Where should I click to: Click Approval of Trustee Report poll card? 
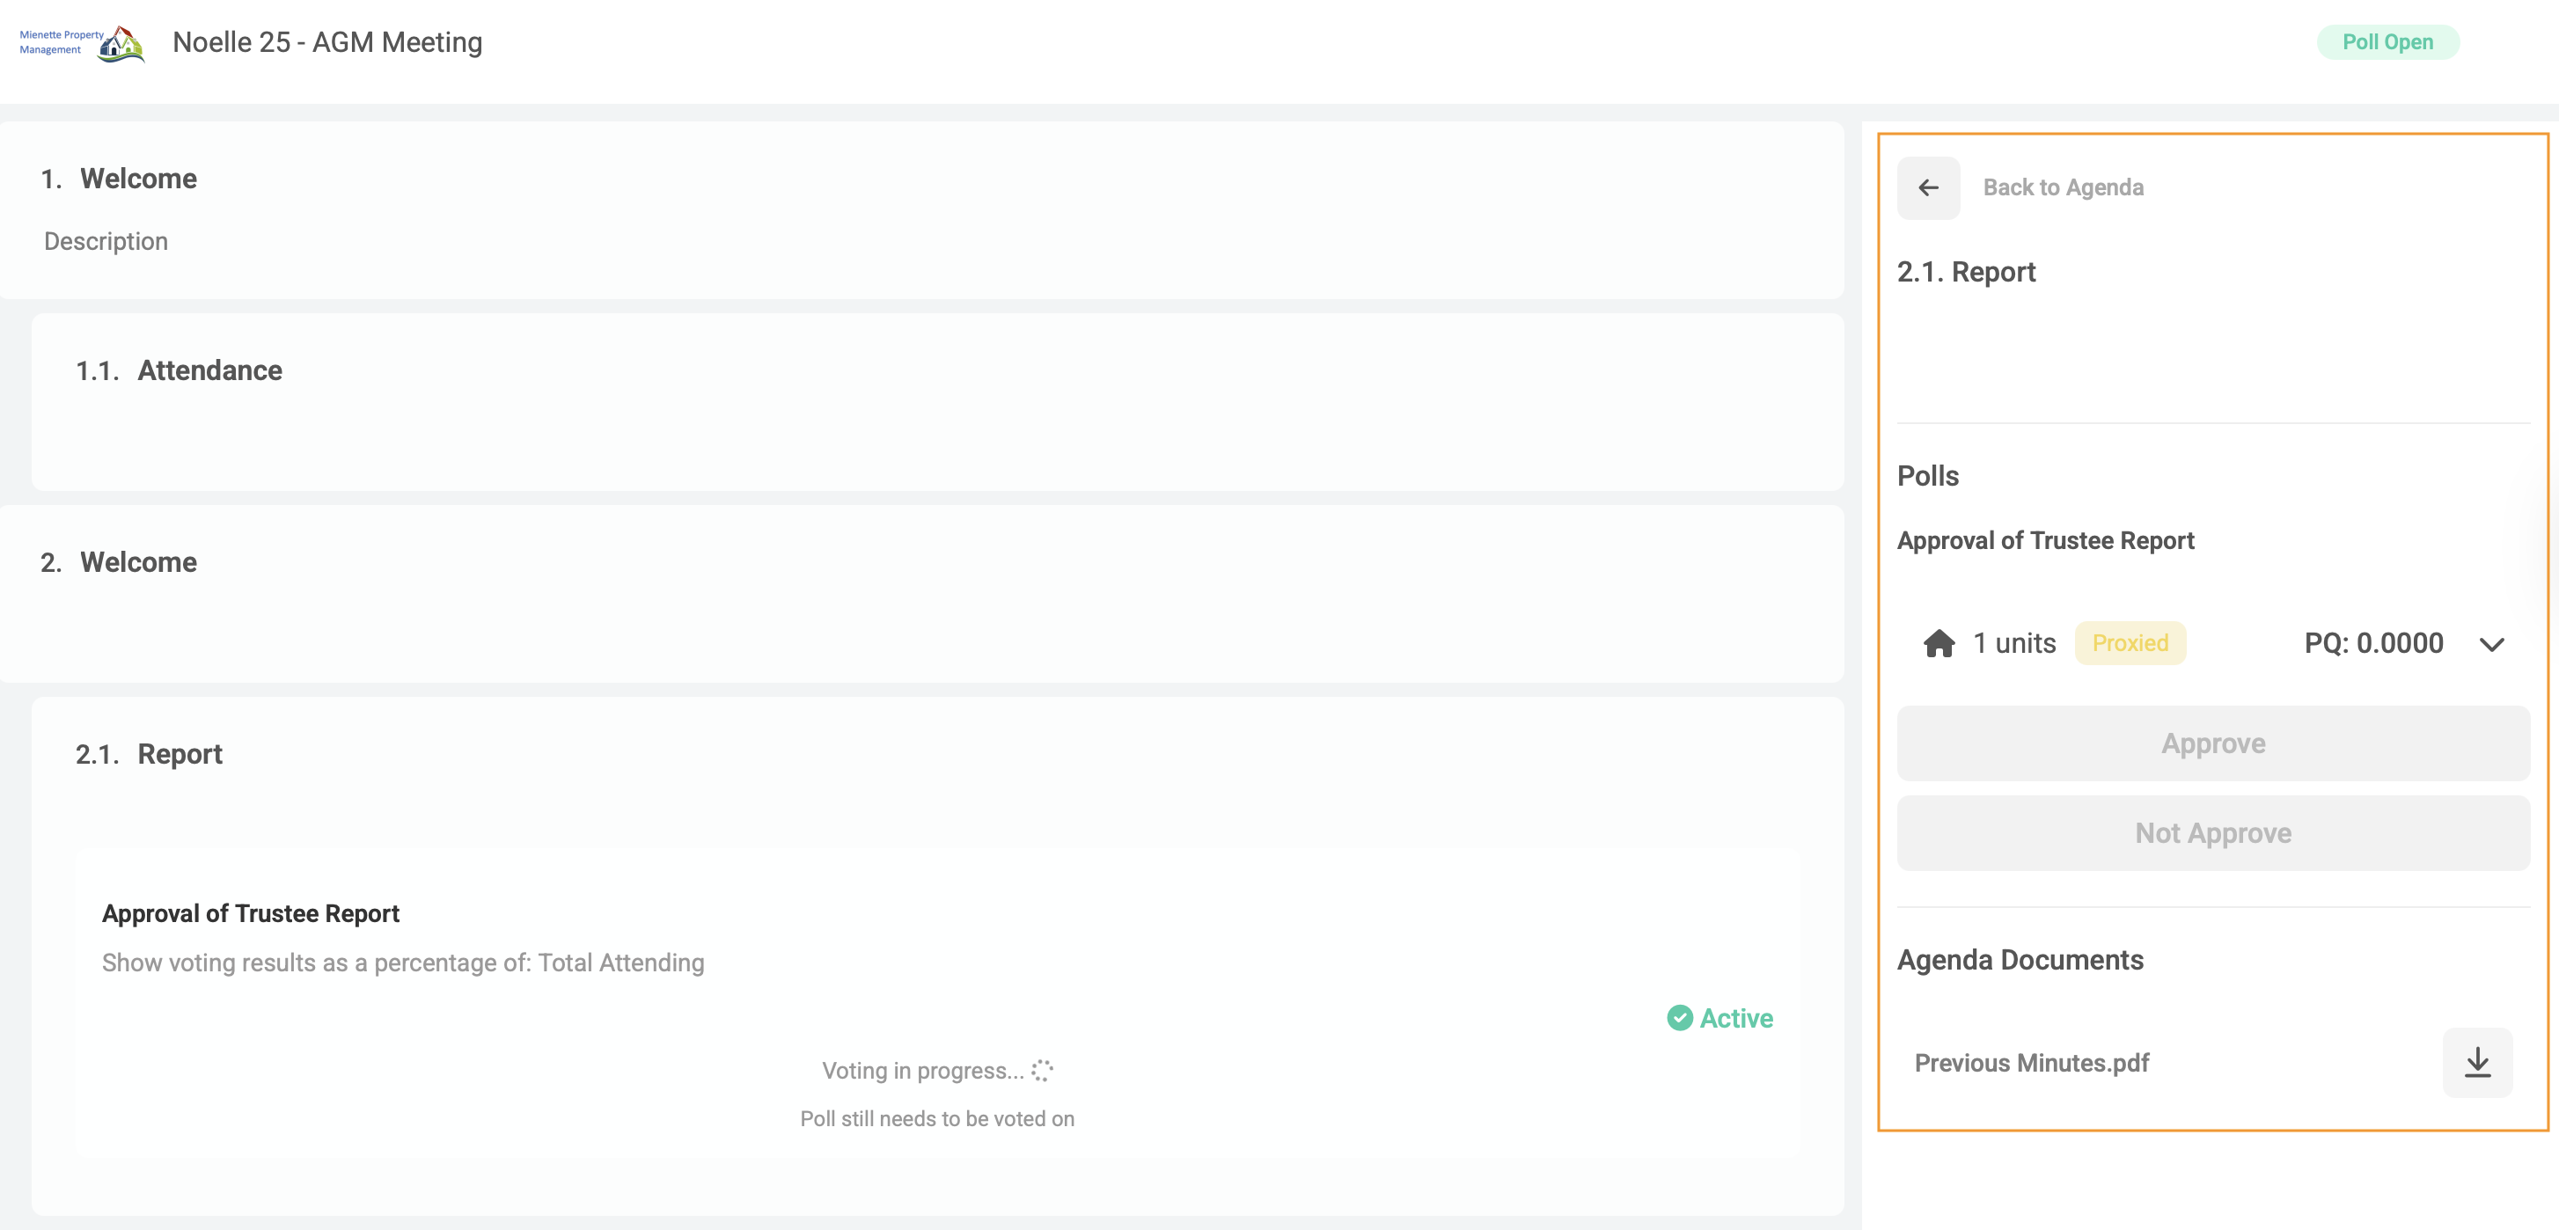(249, 913)
